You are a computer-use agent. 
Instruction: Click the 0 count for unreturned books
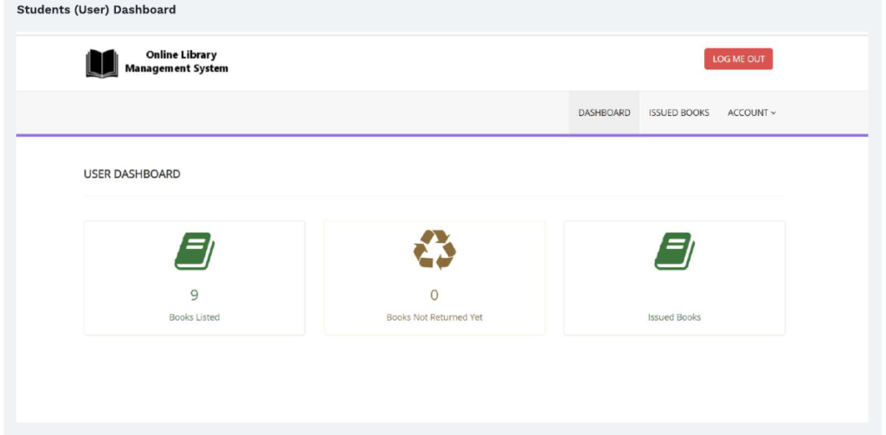coord(434,295)
